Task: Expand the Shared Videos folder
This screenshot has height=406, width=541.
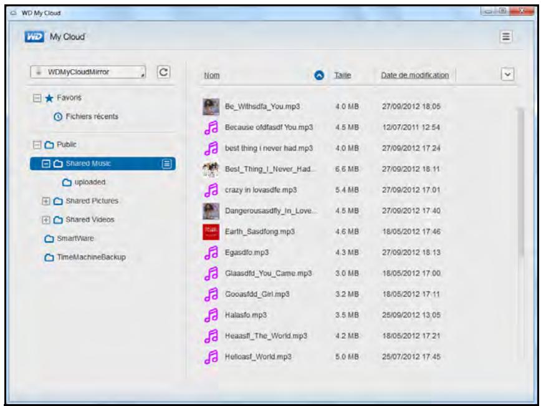Action: coord(46,220)
